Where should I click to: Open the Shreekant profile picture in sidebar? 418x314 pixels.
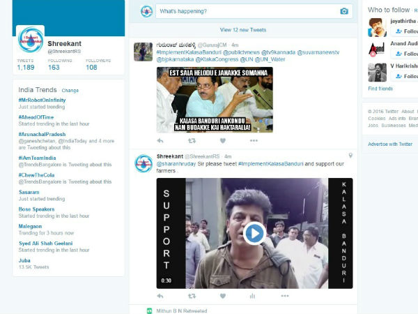coord(31,40)
